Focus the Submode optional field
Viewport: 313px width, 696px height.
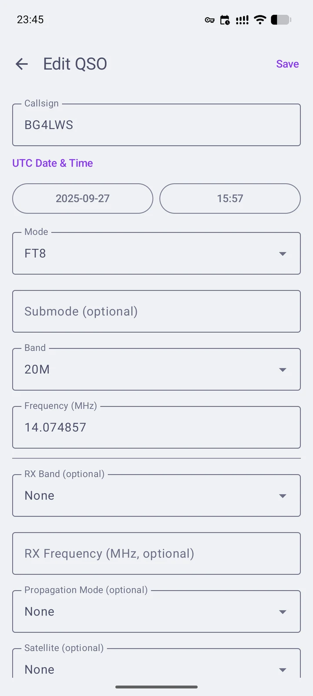[156, 311]
